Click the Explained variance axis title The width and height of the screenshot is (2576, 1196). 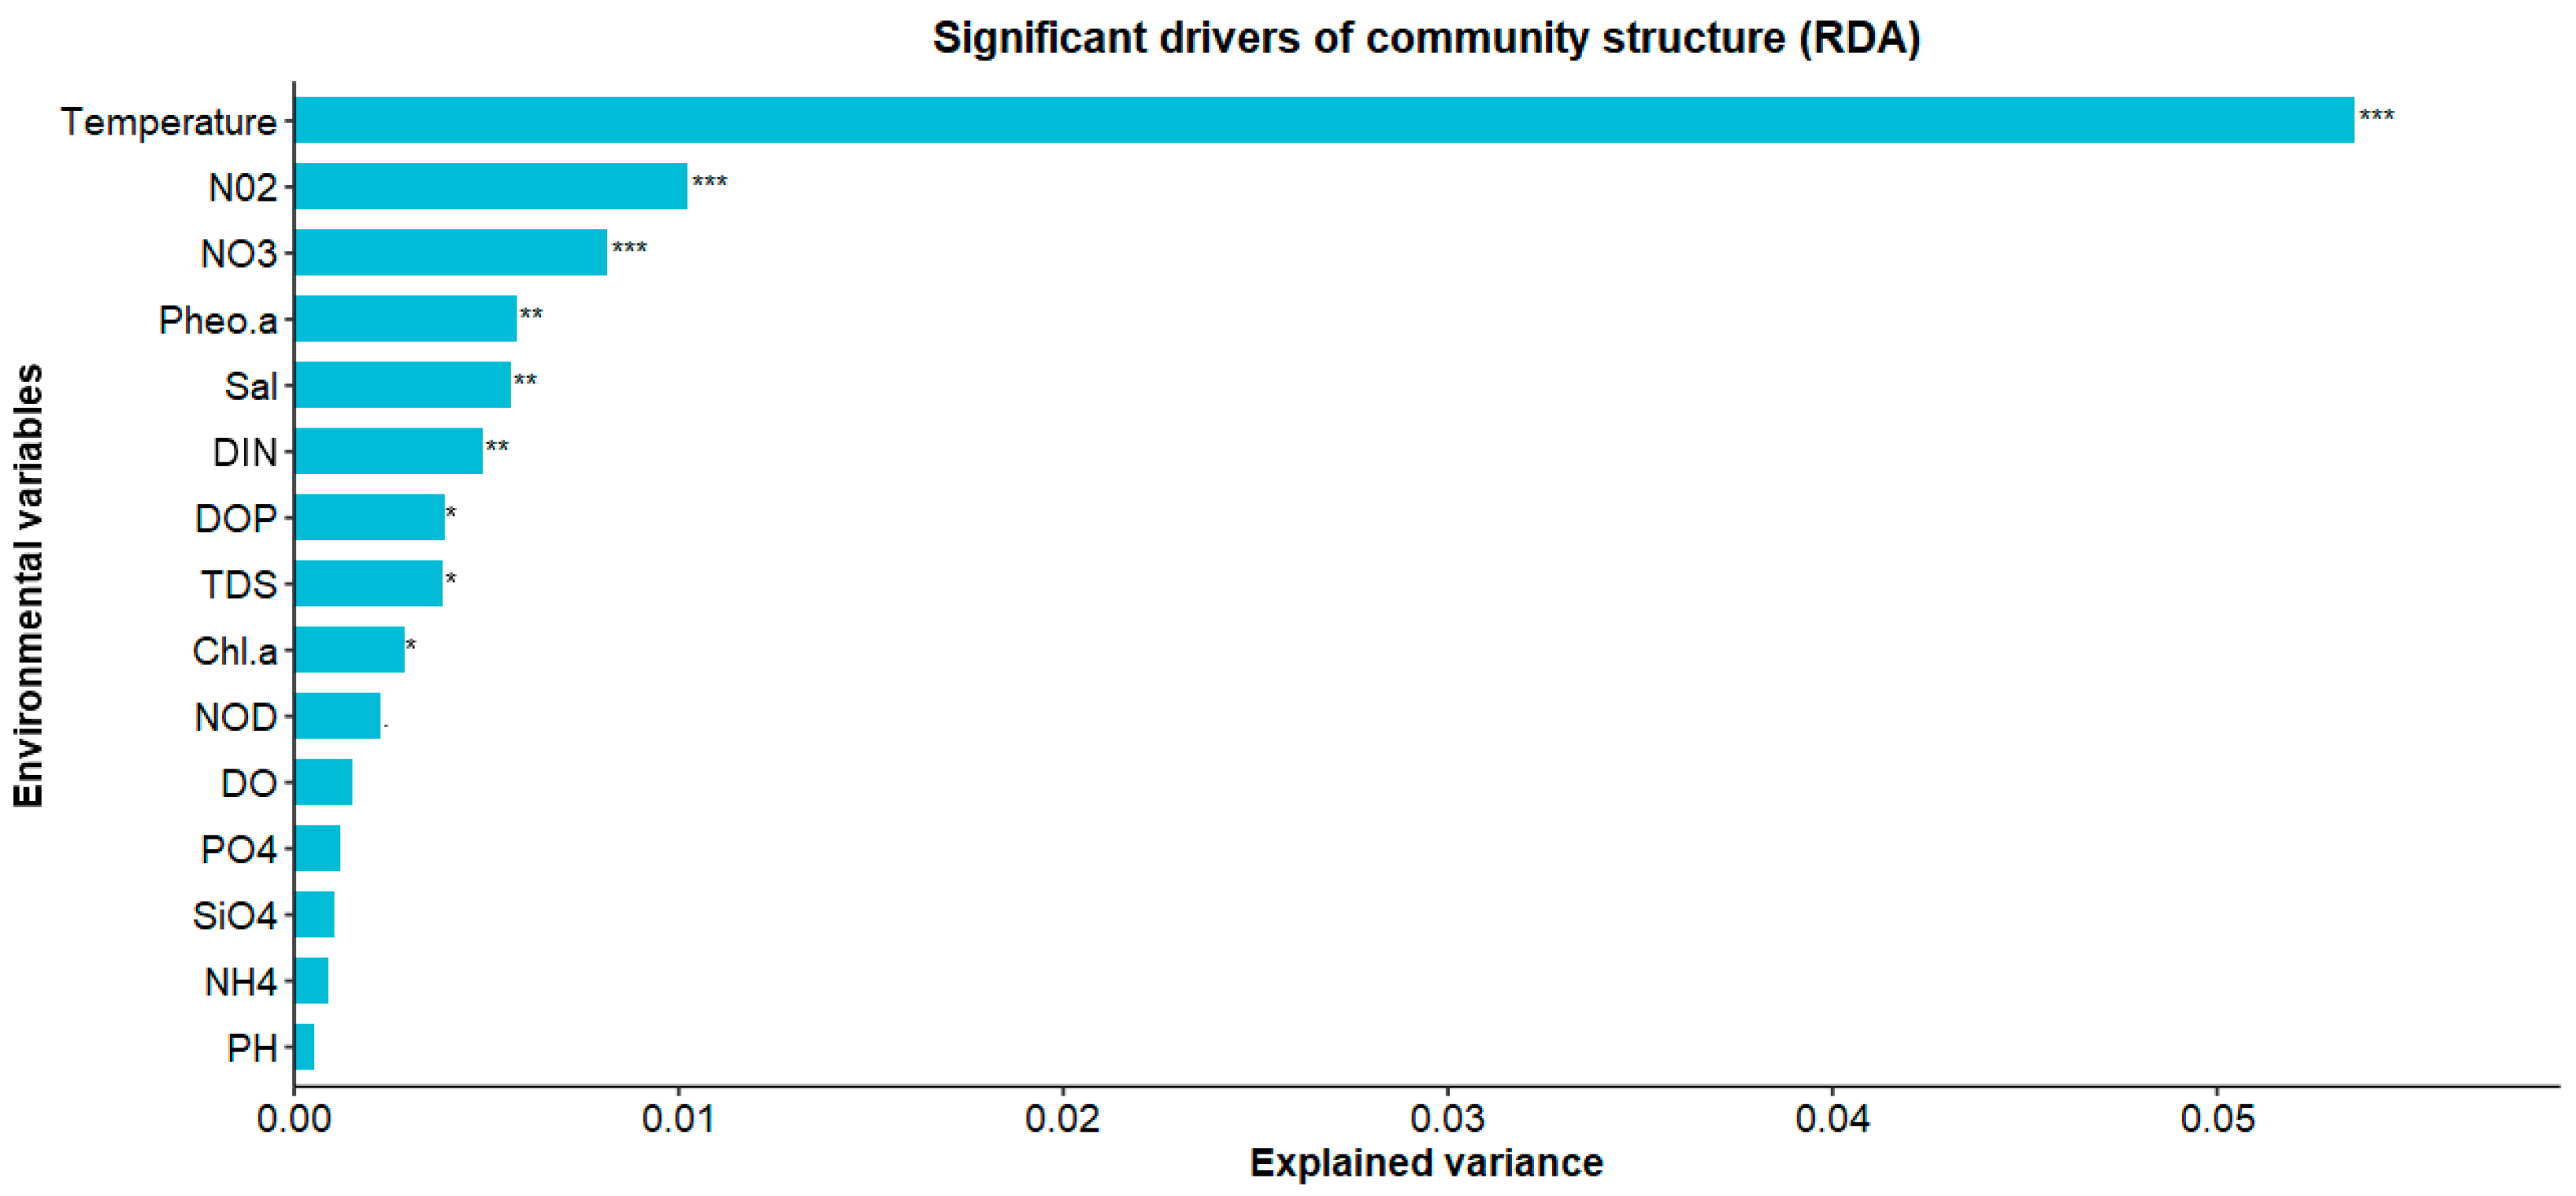pos(1426,1163)
